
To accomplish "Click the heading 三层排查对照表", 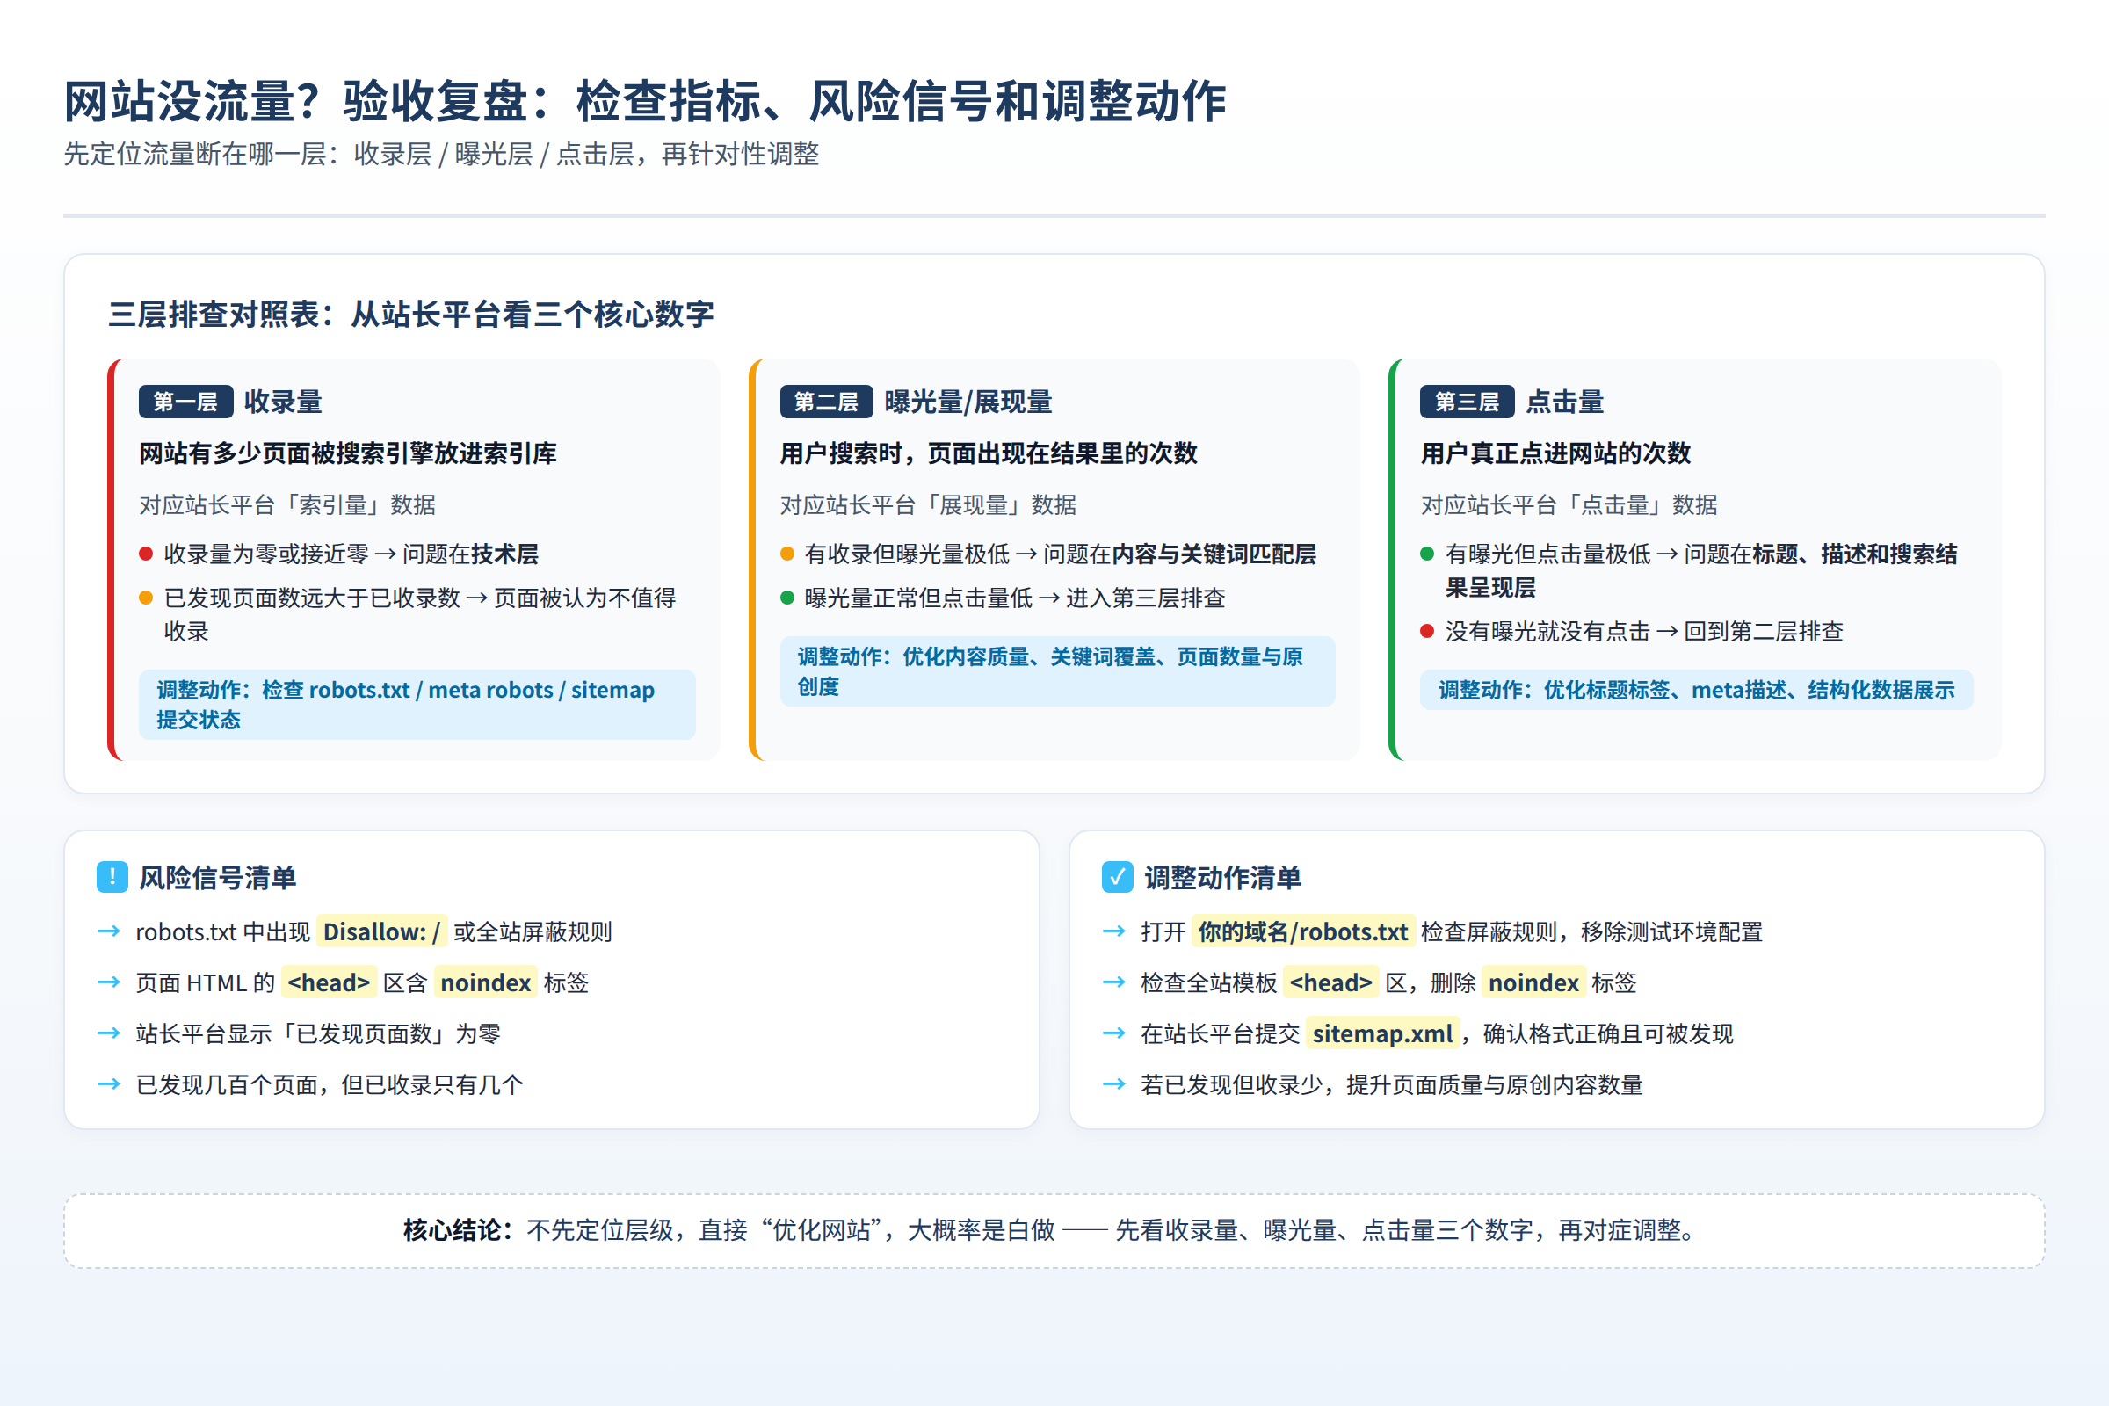I will click(411, 315).
